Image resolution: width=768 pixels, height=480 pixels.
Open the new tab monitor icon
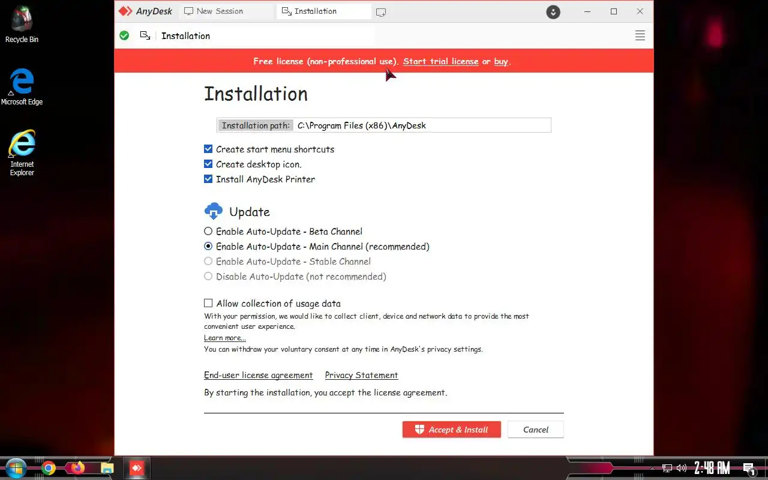(381, 11)
